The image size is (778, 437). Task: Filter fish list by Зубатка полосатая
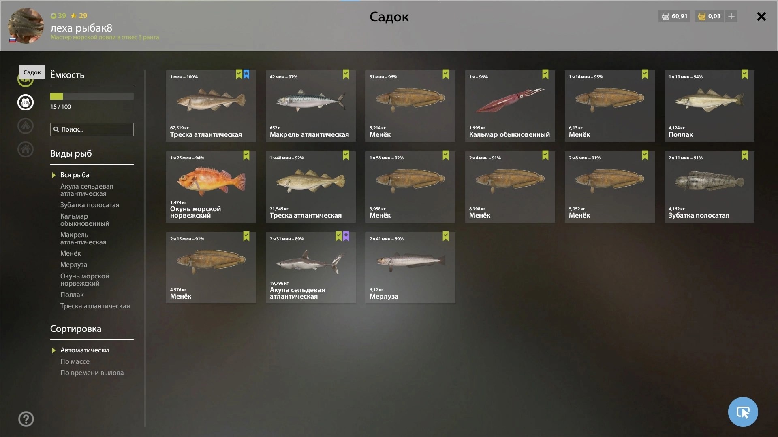[90, 205]
